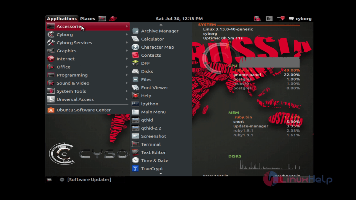This screenshot has width=356, height=200.
Task: Open Help icon in Accessories
Action: tap(135, 96)
